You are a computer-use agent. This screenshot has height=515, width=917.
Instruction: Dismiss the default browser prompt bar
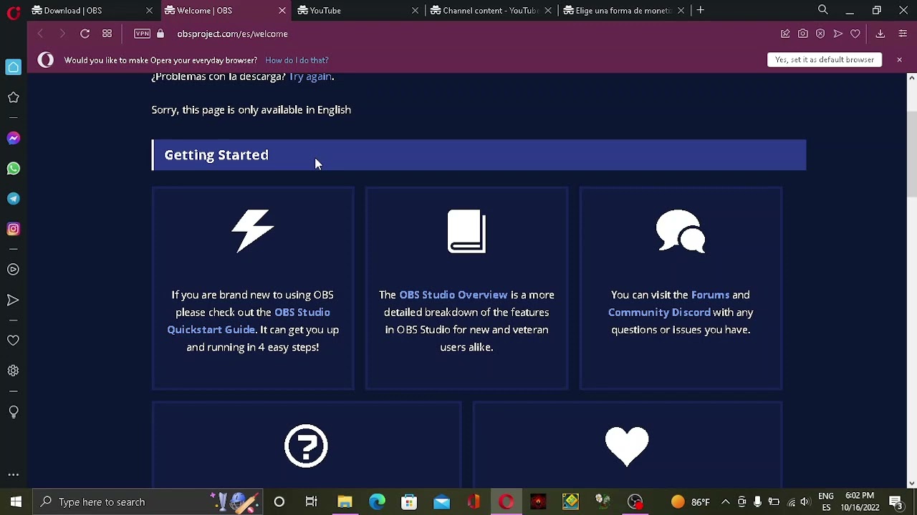(x=899, y=60)
